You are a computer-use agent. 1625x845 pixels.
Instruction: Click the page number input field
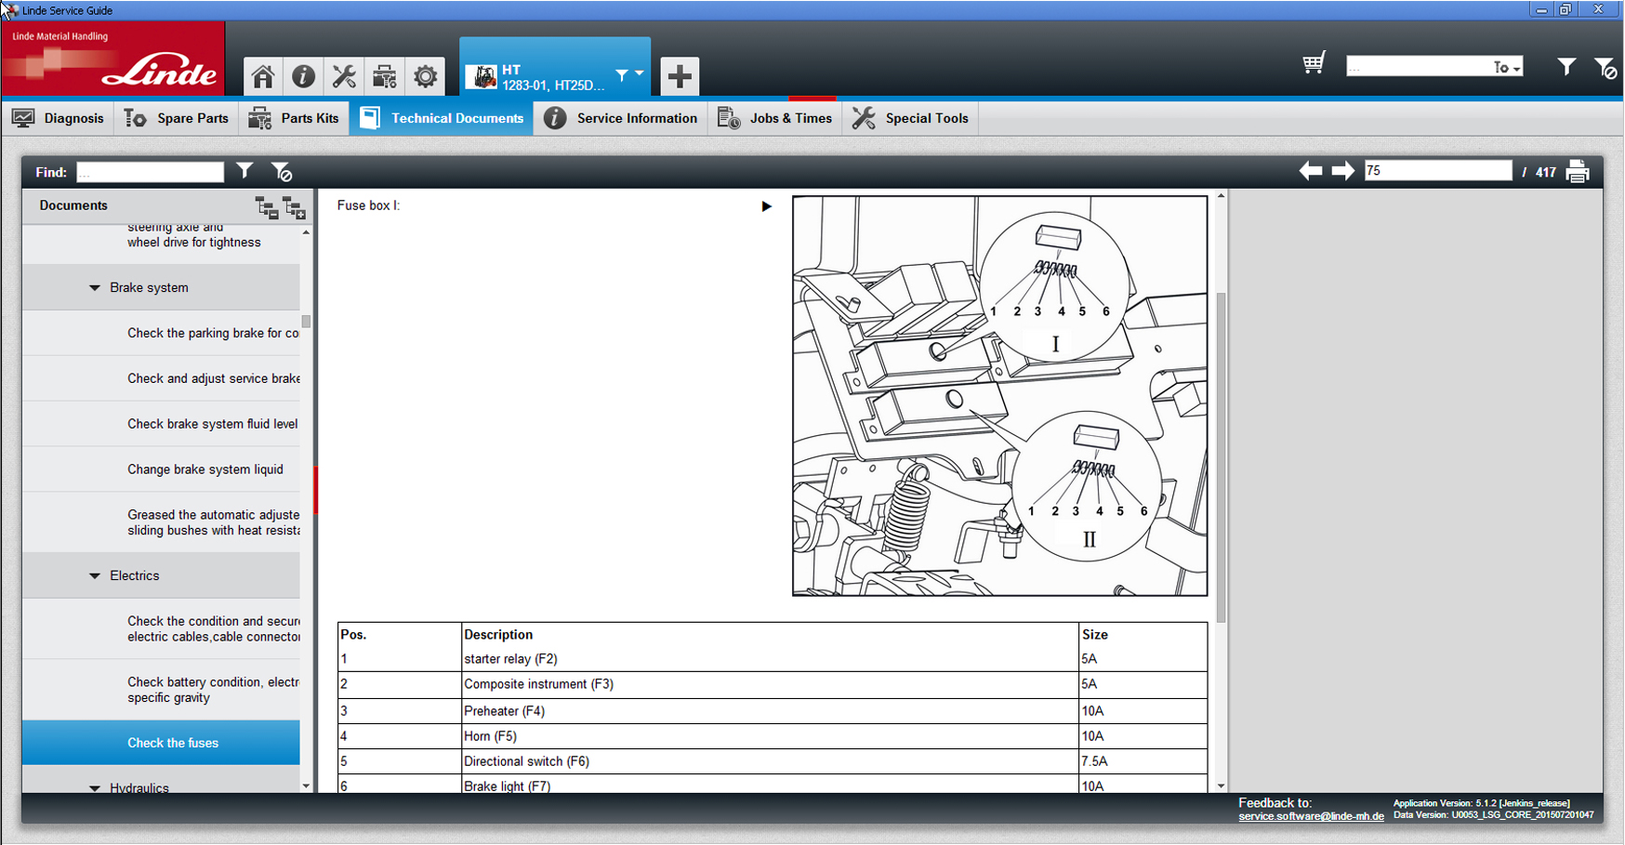click(x=1437, y=171)
